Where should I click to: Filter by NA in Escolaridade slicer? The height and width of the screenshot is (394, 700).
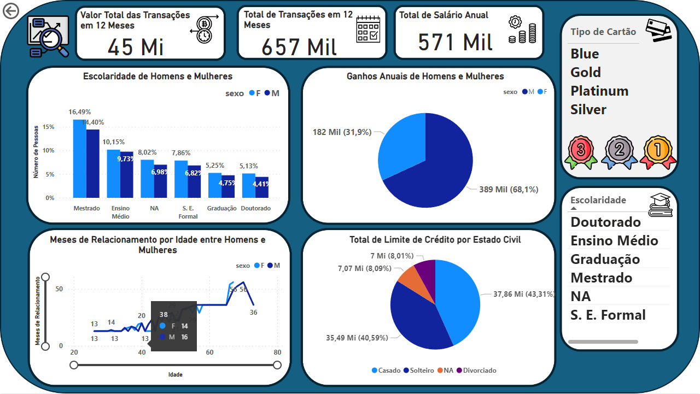click(x=580, y=296)
